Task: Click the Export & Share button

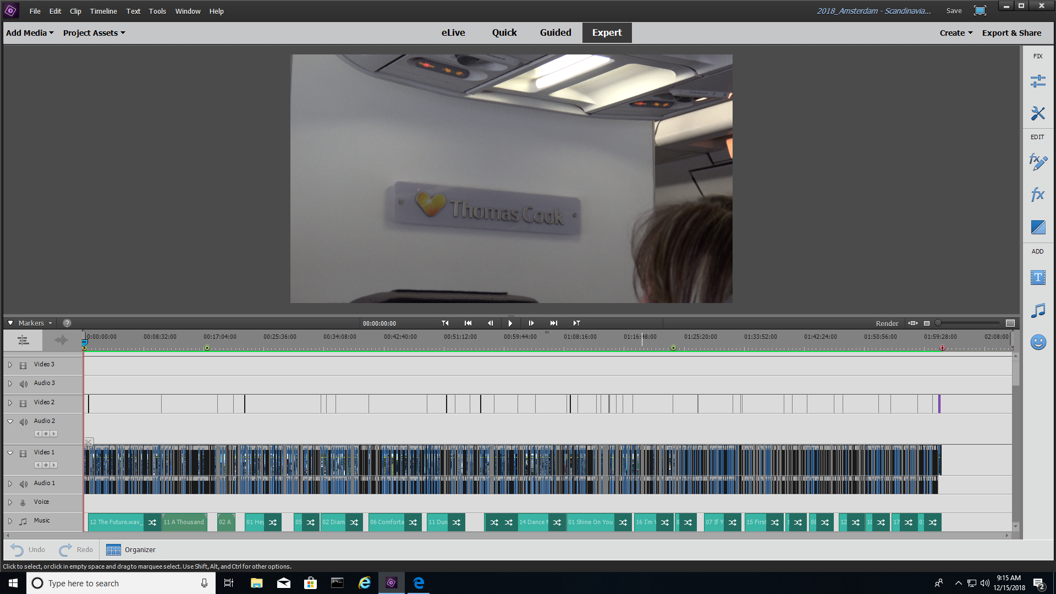Action: point(1011,33)
